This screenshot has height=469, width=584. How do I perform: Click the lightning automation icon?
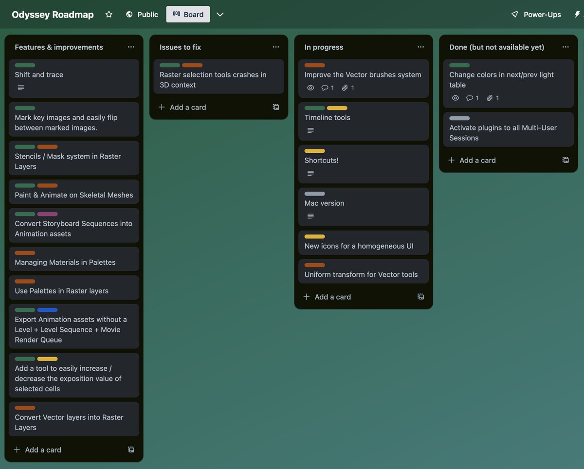tap(578, 15)
